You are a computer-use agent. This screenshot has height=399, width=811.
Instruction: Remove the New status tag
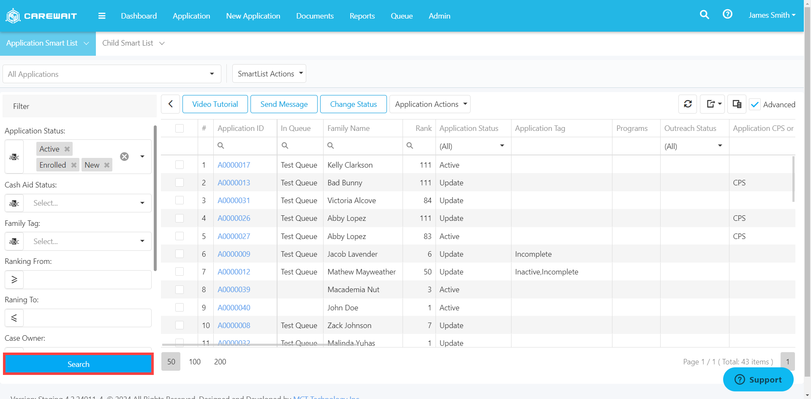click(107, 165)
